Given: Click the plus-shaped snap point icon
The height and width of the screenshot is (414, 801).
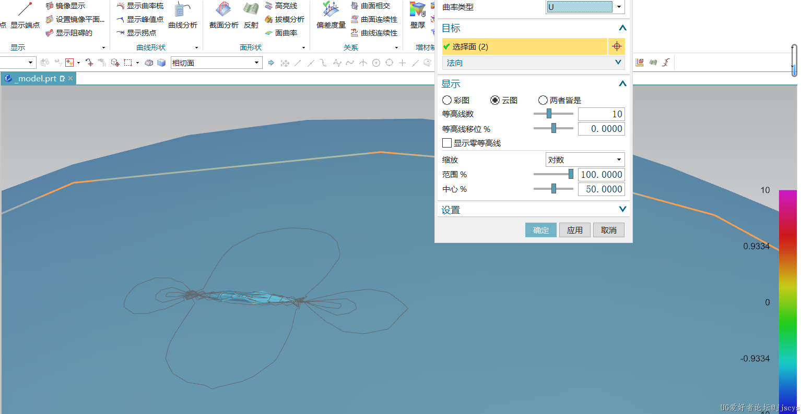Looking at the screenshot, I should [402, 63].
